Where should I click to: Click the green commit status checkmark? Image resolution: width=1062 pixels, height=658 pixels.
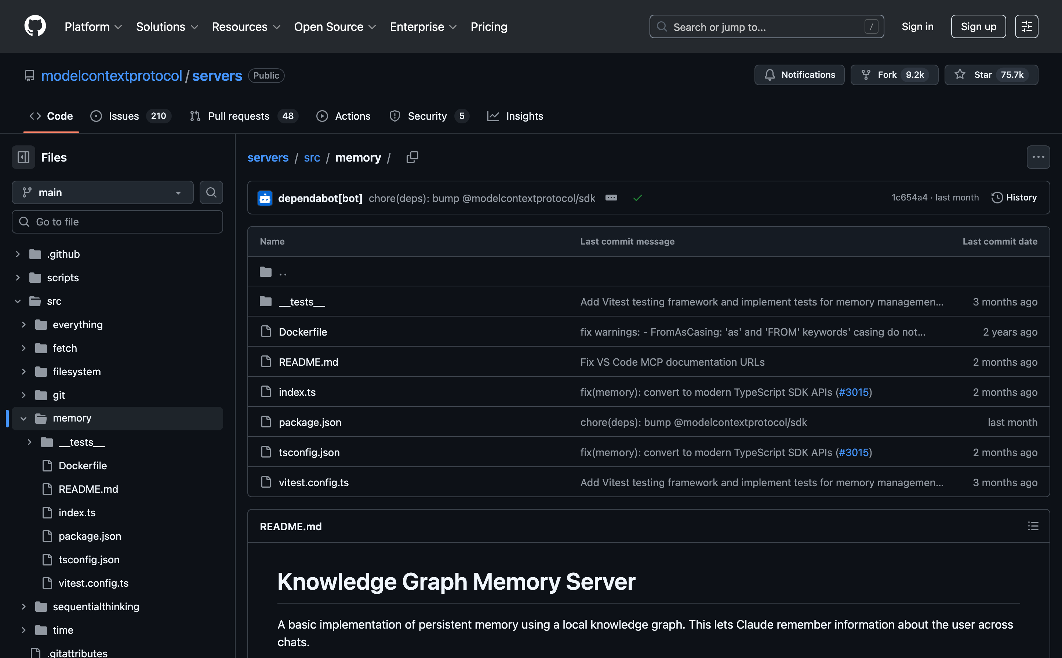pos(637,198)
